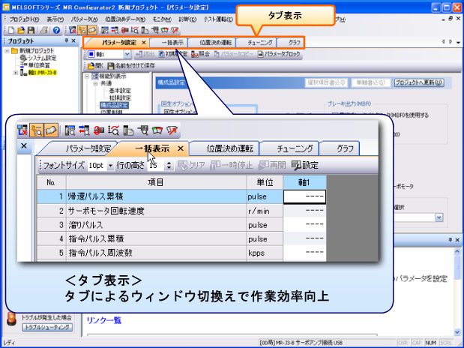Open the パラメータ(A) menu
Screen dimensions: 464x348
click(x=85, y=19)
